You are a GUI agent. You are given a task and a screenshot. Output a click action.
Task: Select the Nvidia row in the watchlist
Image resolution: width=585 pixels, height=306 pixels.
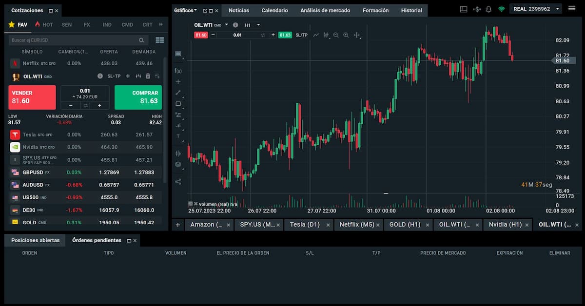point(85,147)
